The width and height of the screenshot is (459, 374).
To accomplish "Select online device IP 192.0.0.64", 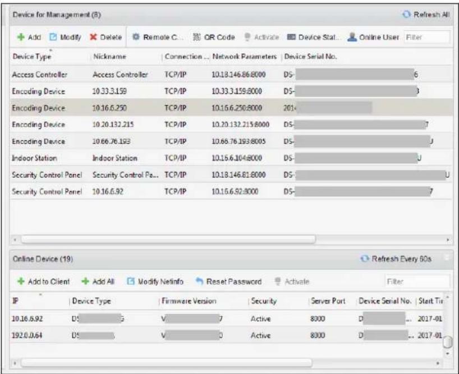I will (x=26, y=335).
